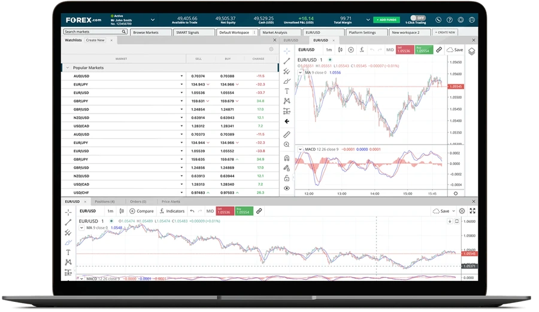Click the red Sell button in lower chart
This screenshot has width=539, height=312.
[x=225, y=211]
